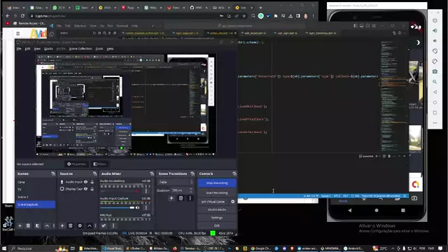The image size is (448, 252).
Task: Open the Fade transition dropdown
Action: [x=176, y=182]
